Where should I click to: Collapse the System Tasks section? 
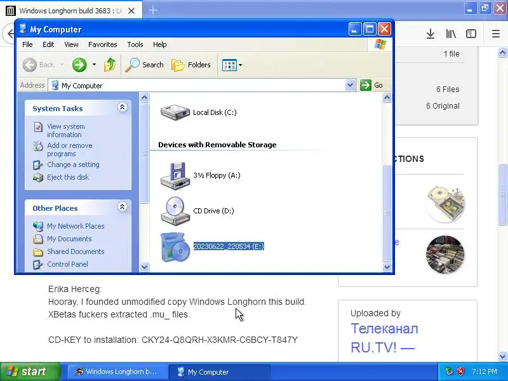click(x=122, y=107)
